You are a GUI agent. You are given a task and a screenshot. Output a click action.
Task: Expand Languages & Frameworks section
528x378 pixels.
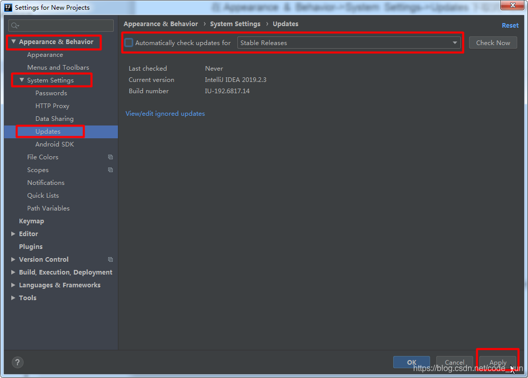pyautogui.click(x=13, y=285)
